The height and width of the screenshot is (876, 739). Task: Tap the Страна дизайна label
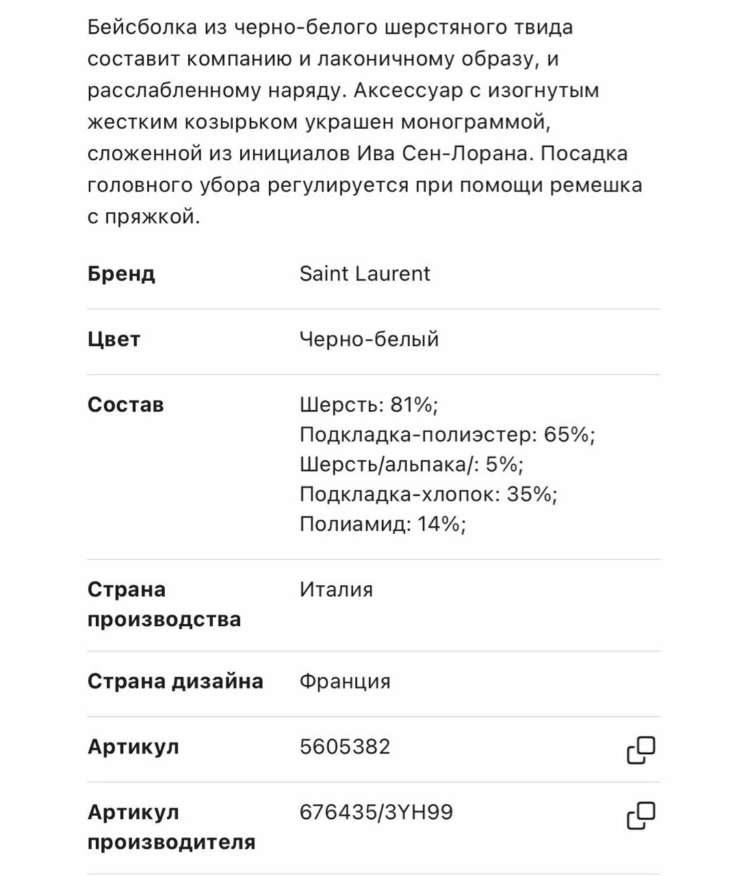tap(175, 682)
